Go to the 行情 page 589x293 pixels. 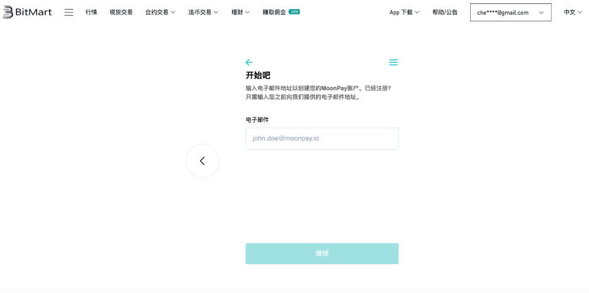pos(91,12)
